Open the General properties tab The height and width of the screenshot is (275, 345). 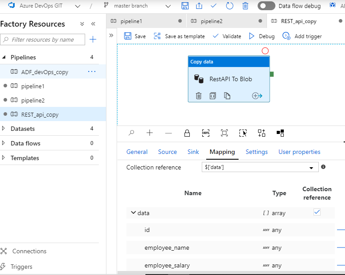coord(137,152)
